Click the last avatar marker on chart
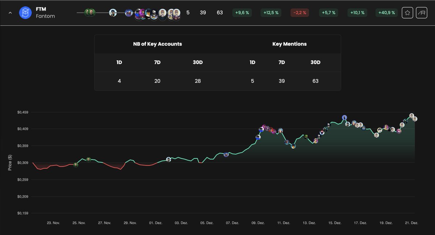The width and height of the screenshot is (435, 235). 415,119
